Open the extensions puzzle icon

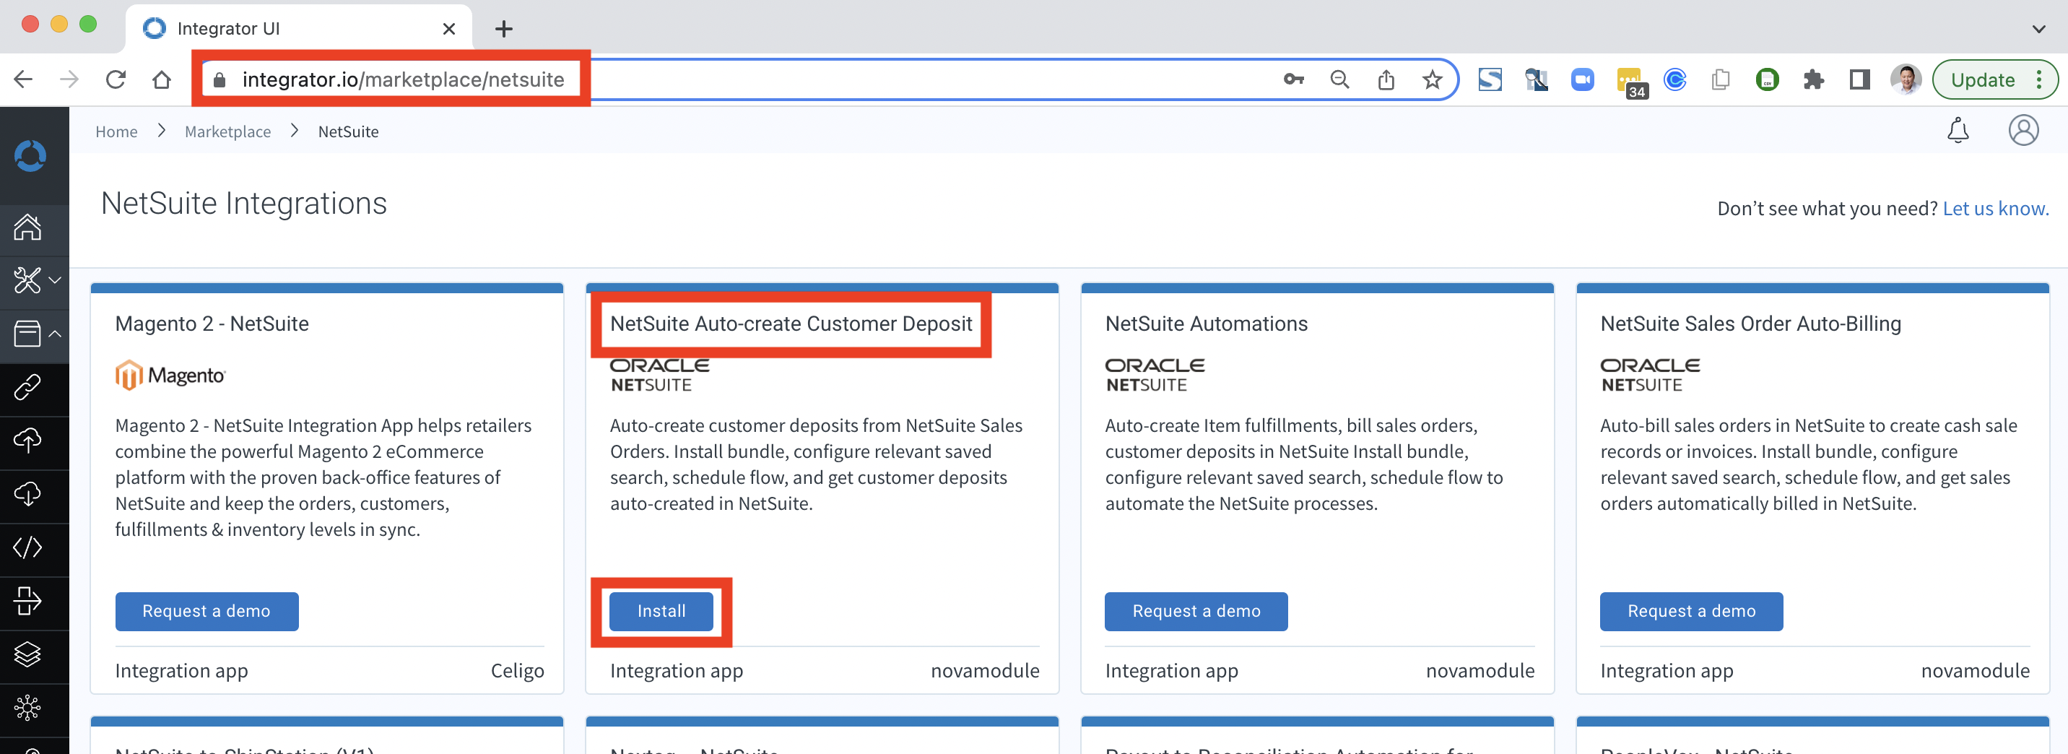point(1814,79)
